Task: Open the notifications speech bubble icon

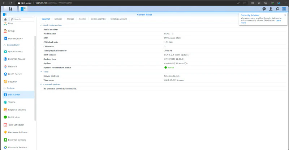Action: [264, 9]
